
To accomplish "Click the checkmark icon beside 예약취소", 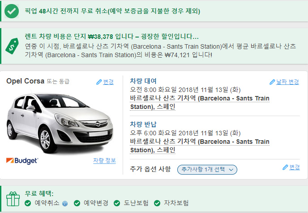I will point(28,203).
